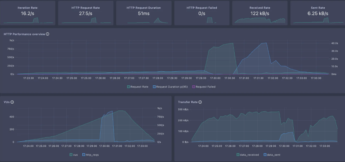Image resolution: width=345 pixels, height=162 pixels.
Task: Toggle the Request Rate legend series
Action: click(x=138, y=87)
